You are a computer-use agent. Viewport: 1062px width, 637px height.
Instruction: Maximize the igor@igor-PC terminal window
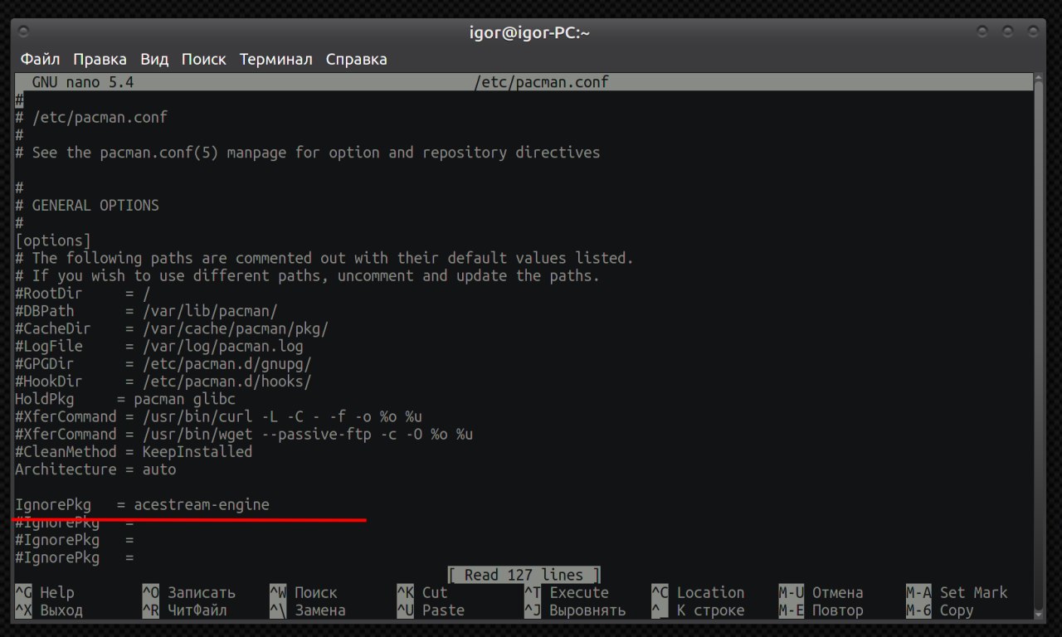pos(1007,32)
